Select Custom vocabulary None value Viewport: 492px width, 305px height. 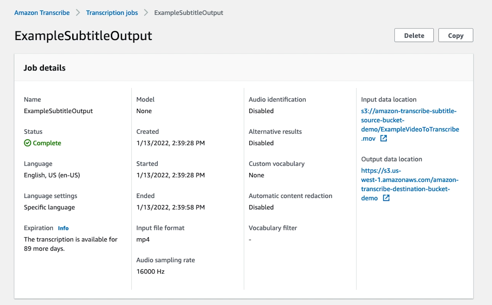tap(256, 175)
